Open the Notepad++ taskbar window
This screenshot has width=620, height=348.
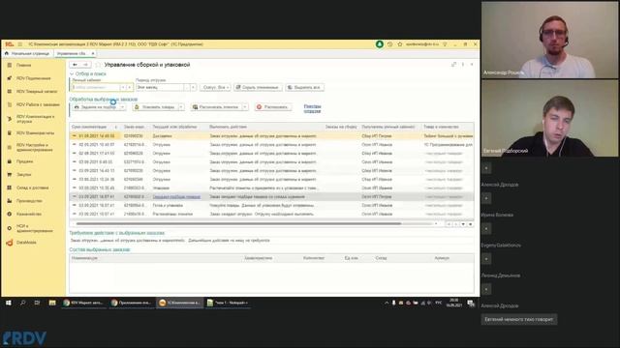point(229,303)
